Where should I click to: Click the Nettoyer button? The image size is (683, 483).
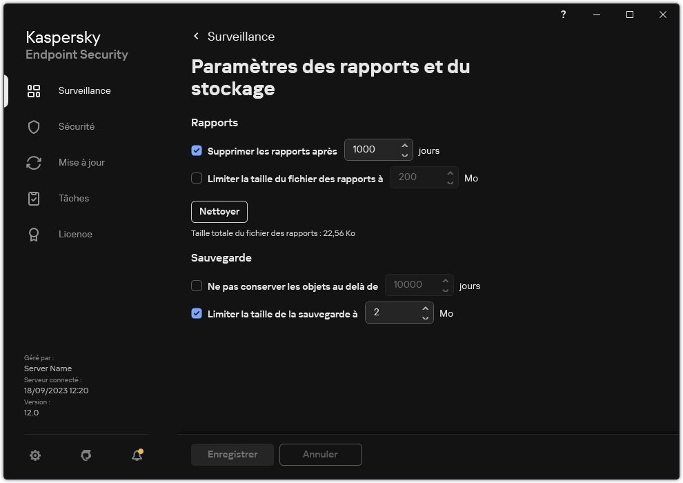pyautogui.click(x=219, y=212)
